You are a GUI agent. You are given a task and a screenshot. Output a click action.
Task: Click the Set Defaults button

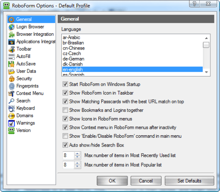pyautogui.click(x=189, y=181)
